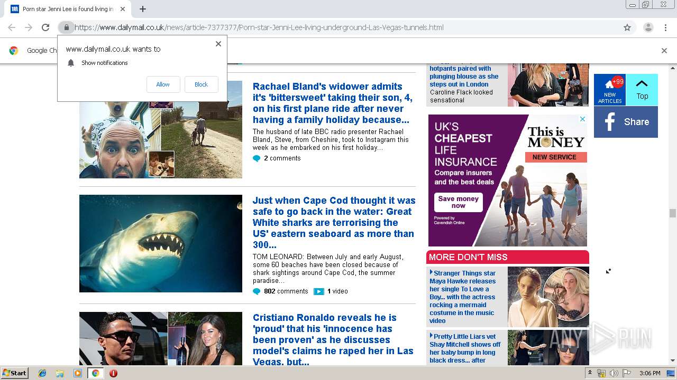Image resolution: width=677 pixels, height=380 pixels.
Task: Close the Daily Mail article tab
Action: click(x=123, y=9)
